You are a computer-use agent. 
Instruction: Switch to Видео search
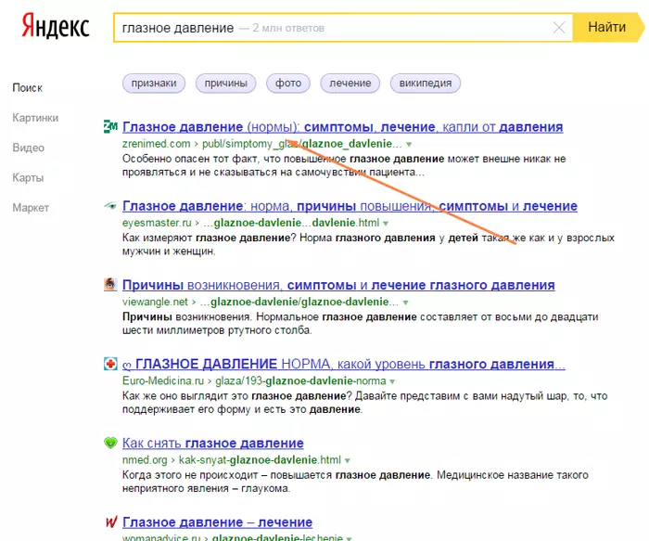coord(28,148)
